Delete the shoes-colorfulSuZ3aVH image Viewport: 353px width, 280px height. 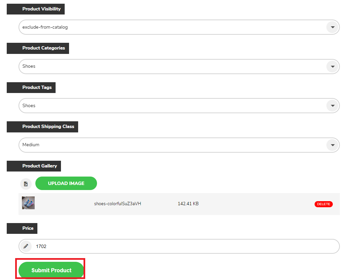[323, 204]
